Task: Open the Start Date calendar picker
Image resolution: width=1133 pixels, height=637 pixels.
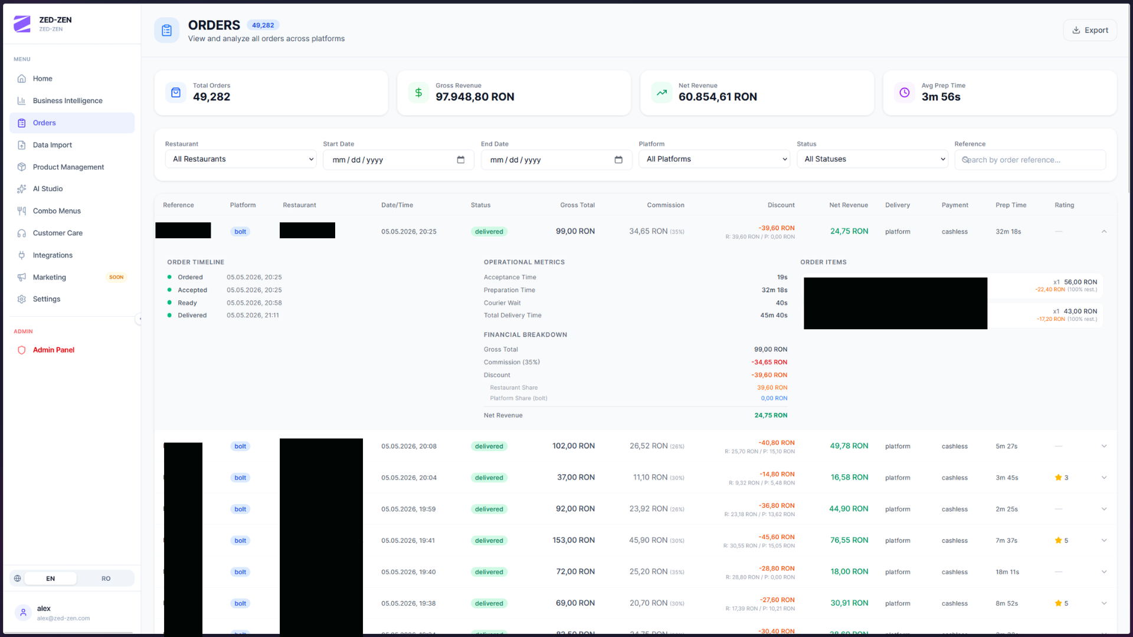Action: click(x=461, y=160)
